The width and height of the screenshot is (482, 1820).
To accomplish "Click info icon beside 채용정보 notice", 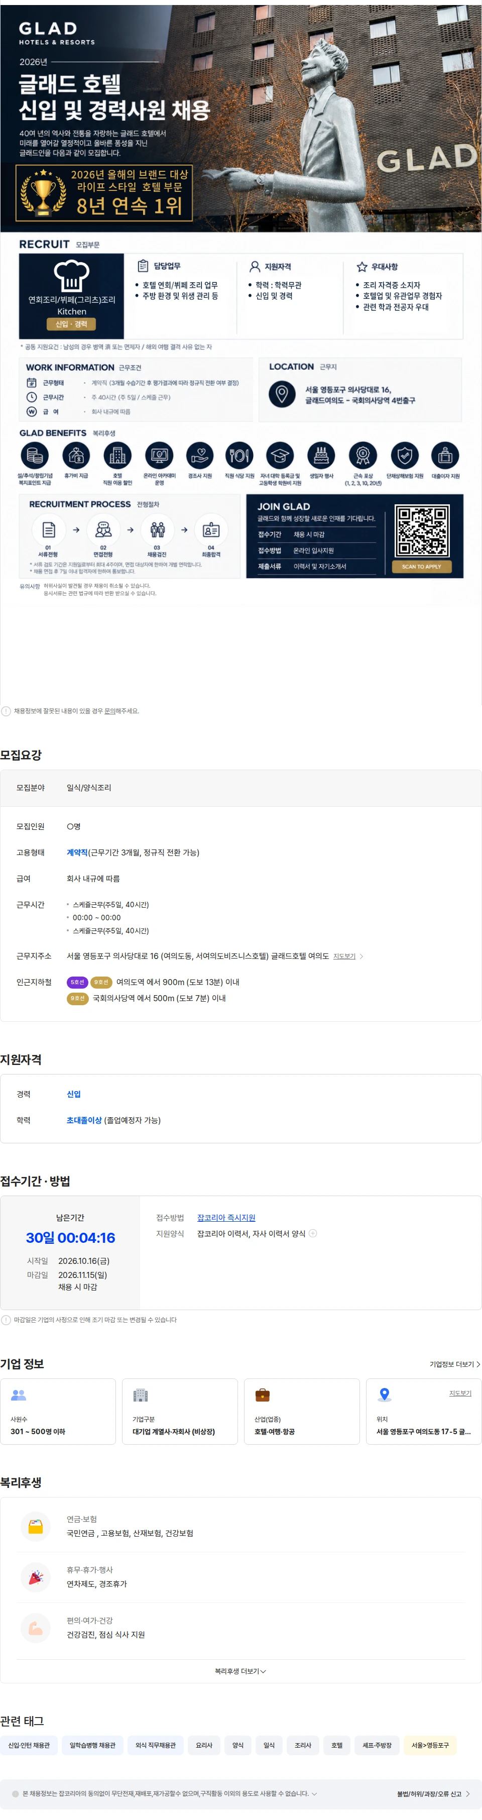I will click(6, 711).
